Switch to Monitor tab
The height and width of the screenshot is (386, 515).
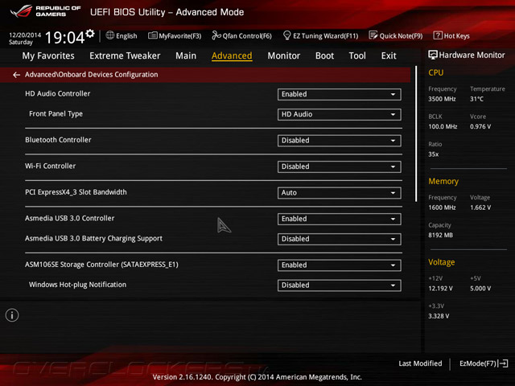(x=284, y=55)
